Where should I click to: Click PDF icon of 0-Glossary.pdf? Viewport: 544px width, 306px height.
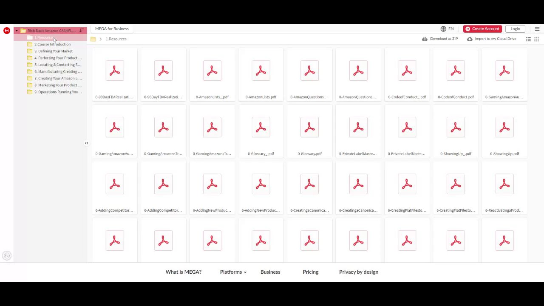click(309, 127)
